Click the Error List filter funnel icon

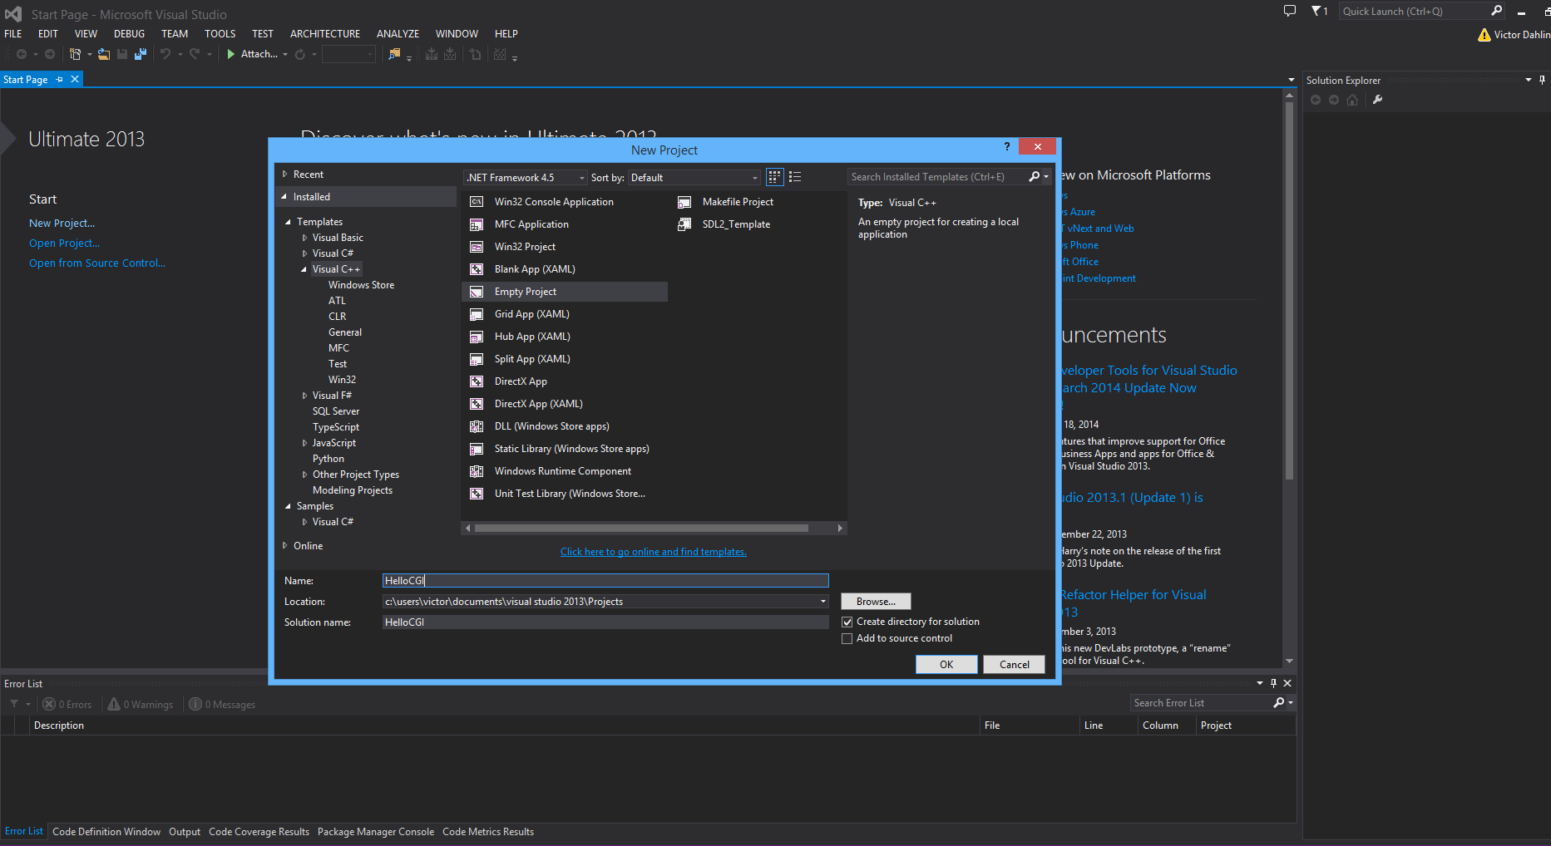click(14, 704)
